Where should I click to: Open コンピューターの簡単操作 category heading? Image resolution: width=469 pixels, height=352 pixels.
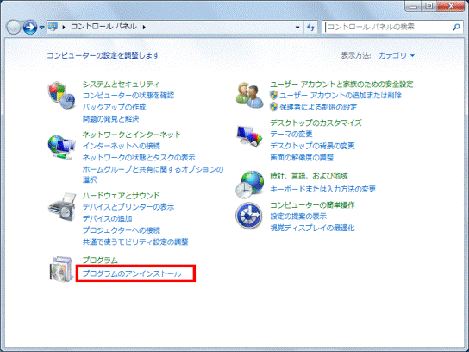tap(312, 205)
